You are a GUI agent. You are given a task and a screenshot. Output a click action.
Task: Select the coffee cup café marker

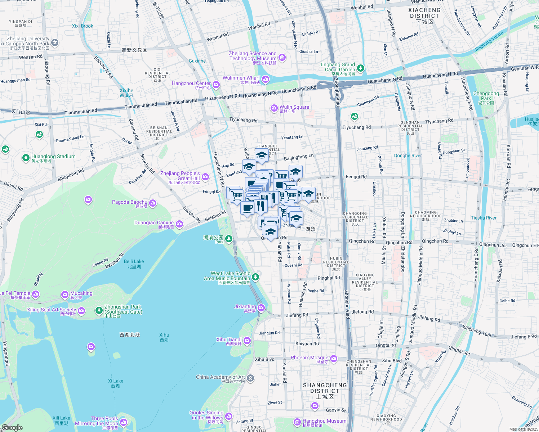(247, 208)
